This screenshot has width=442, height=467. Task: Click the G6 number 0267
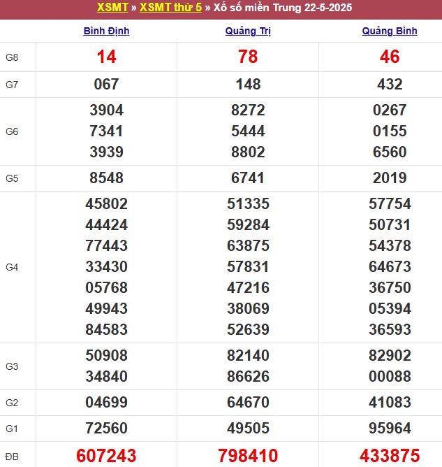pyautogui.click(x=390, y=110)
